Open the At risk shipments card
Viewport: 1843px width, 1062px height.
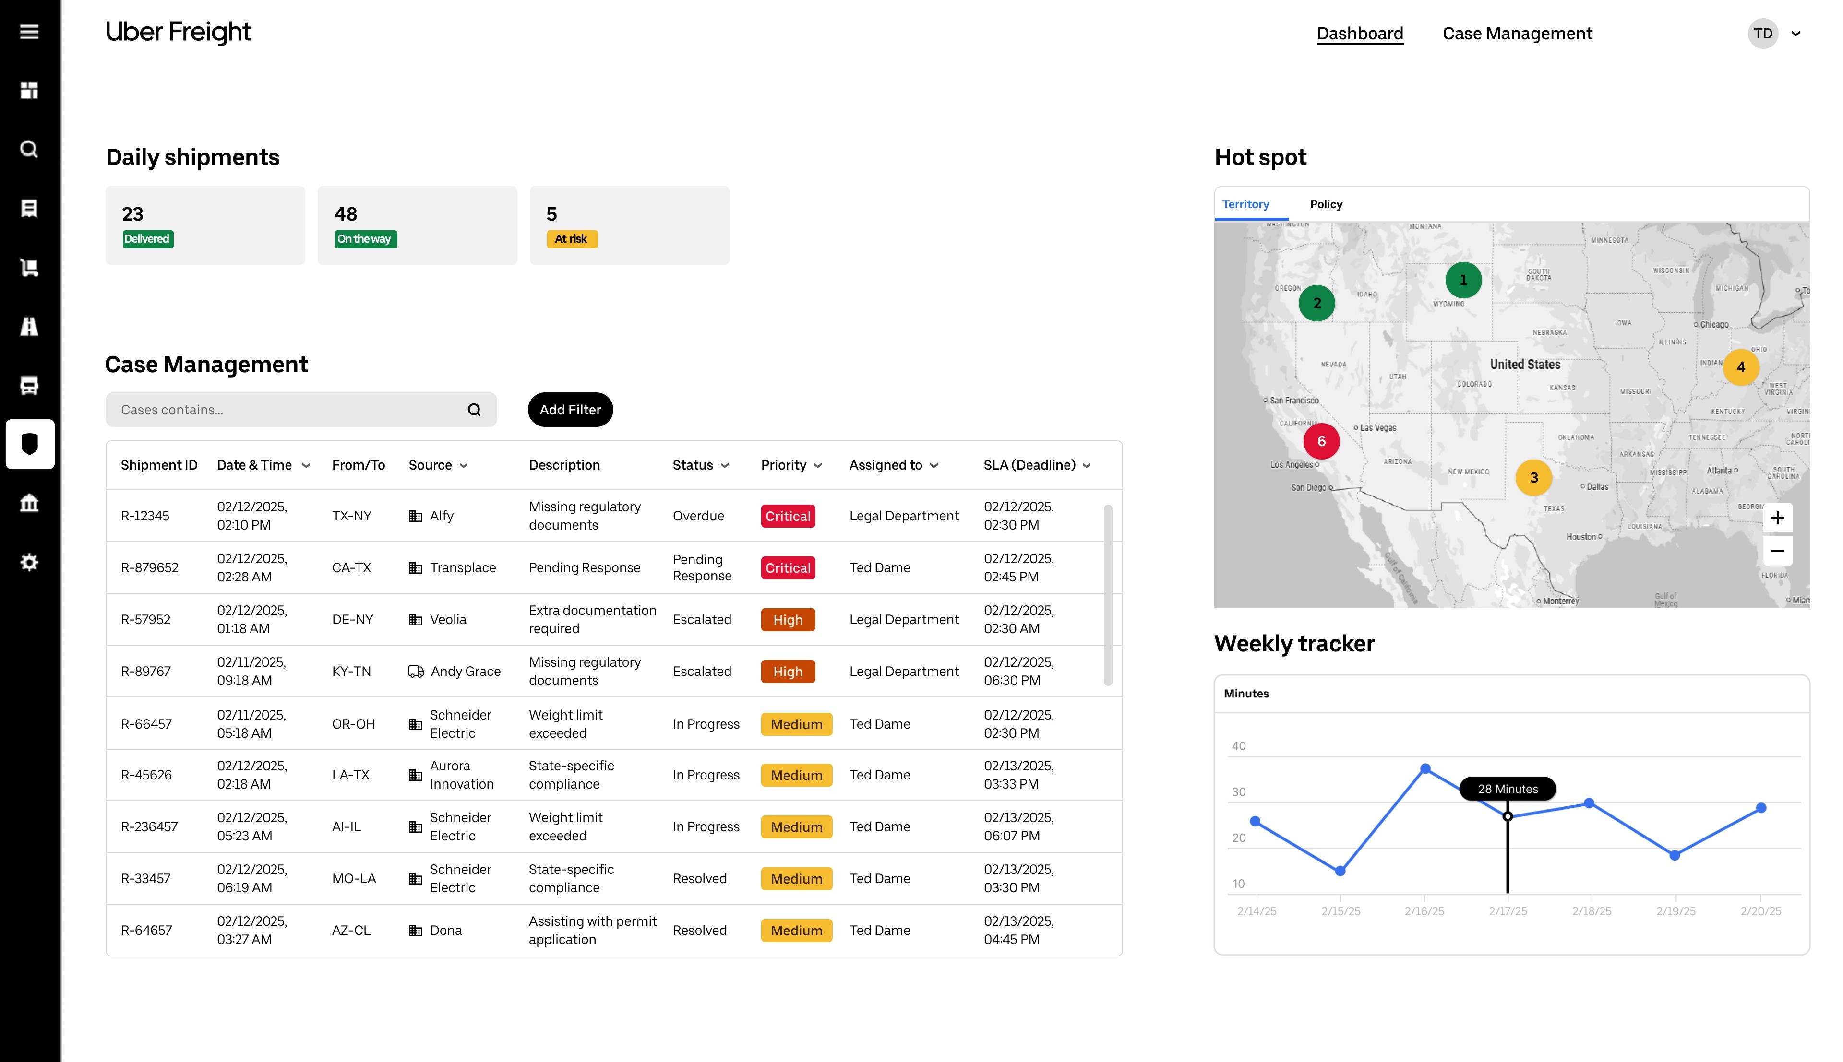[x=629, y=225]
